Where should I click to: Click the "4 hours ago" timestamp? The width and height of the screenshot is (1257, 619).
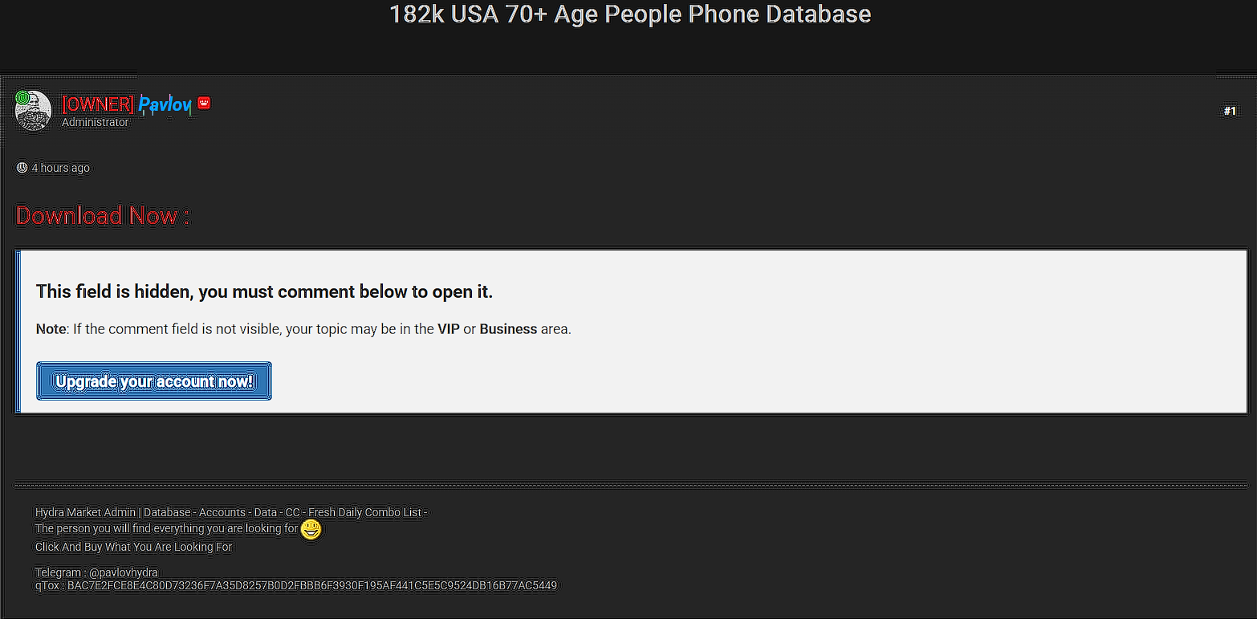60,168
